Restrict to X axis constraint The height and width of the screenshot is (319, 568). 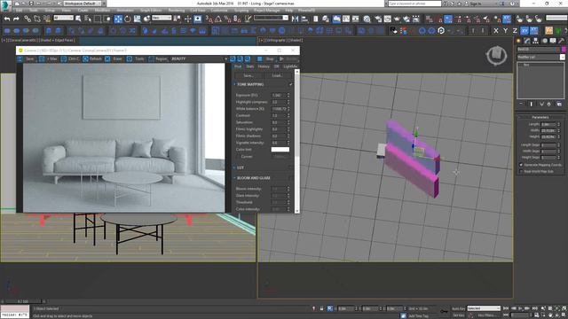496,31
